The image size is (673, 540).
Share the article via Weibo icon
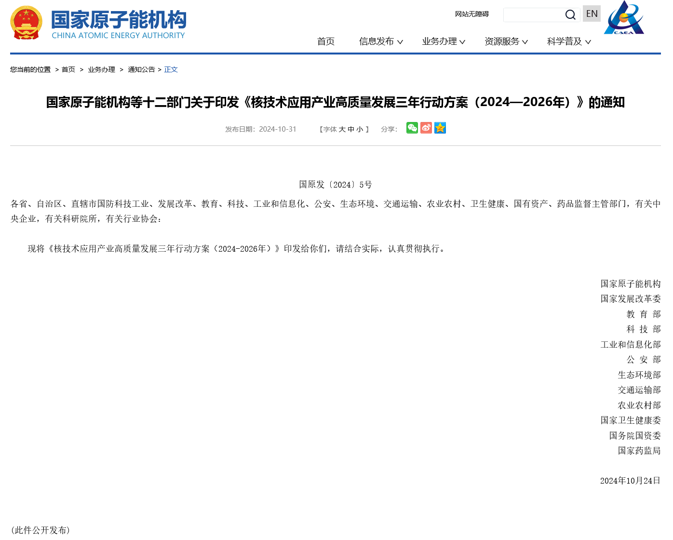426,128
